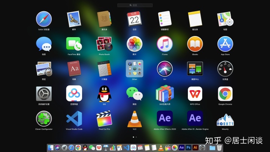Launch the Messages app with speech bubbles
This screenshot has height=152, width=270.
44,44
